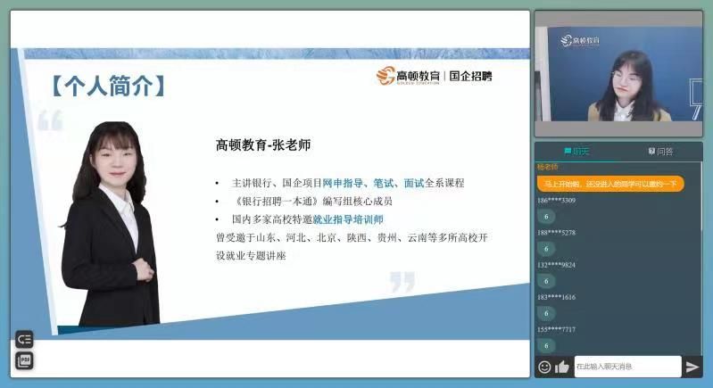
Task: Click the question mark icon on 问答 tab
Action: pyautogui.click(x=651, y=152)
